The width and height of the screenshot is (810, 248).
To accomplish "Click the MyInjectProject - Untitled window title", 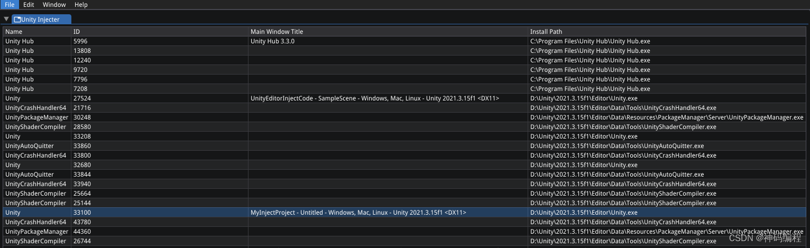I will coord(358,213).
